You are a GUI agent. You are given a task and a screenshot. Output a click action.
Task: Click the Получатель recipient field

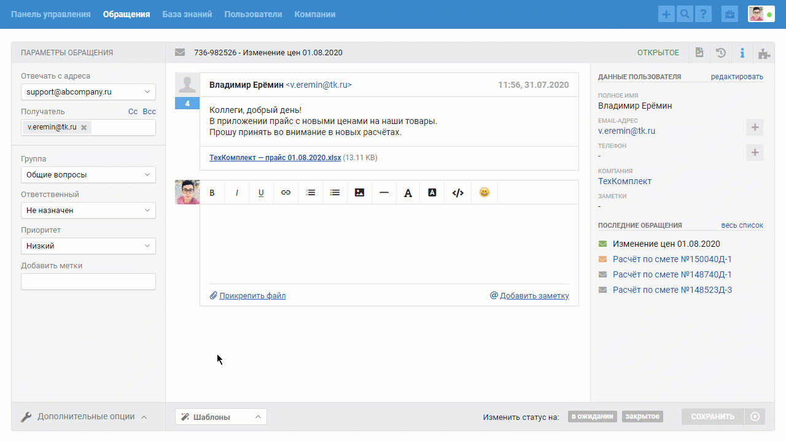(88, 128)
